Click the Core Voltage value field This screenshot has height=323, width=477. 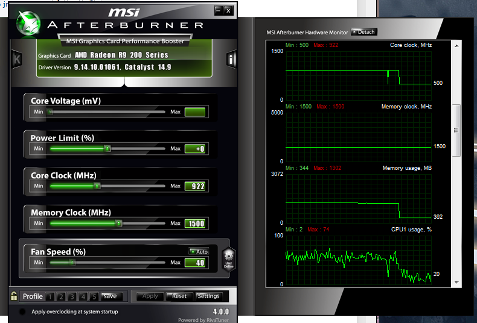pyautogui.click(x=194, y=112)
